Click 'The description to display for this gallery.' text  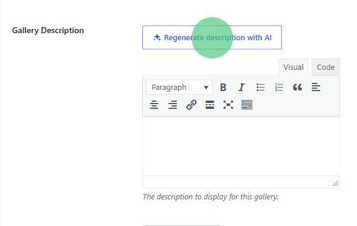click(211, 196)
